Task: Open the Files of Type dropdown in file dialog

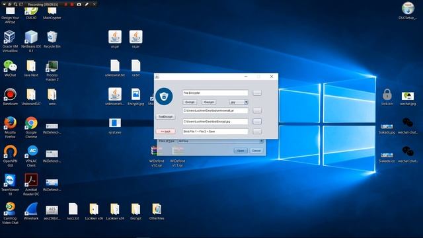Action: click(220, 141)
